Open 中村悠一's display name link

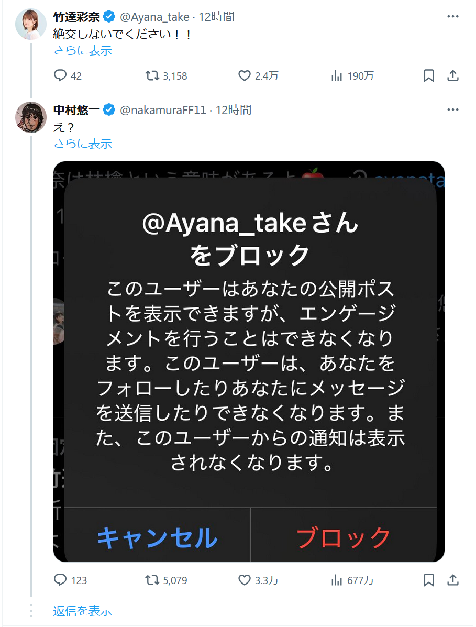click(x=78, y=110)
